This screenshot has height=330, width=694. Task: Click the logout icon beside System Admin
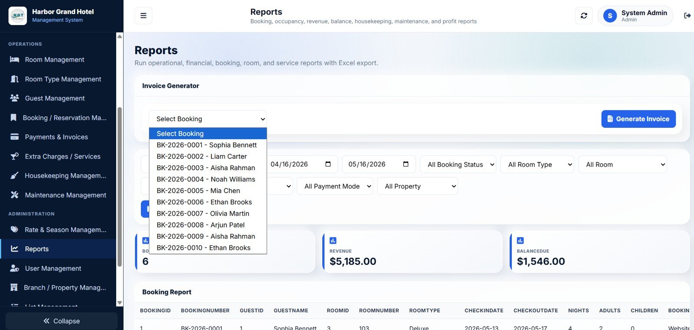pos(687,16)
